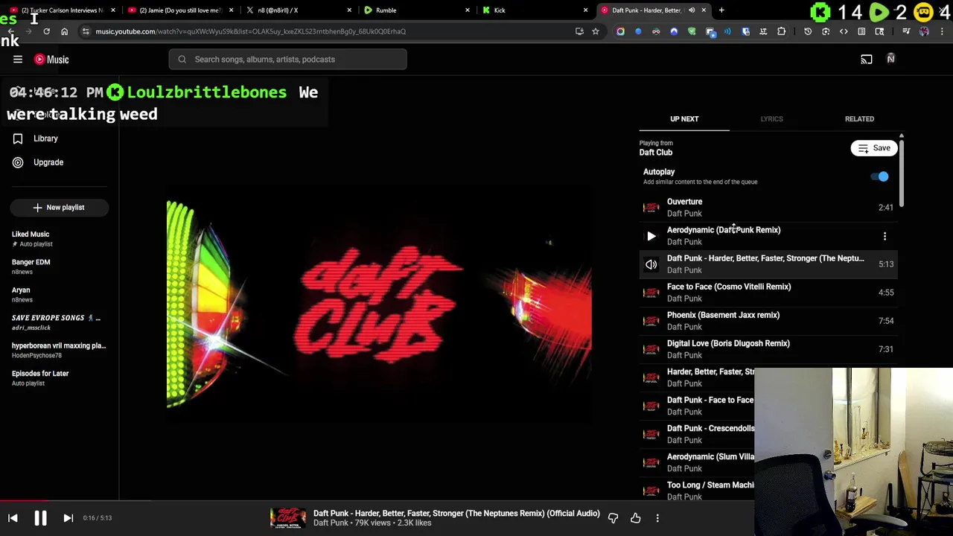Click the player bar song thumbnail
This screenshot has width=953, height=536.
point(287,518)
